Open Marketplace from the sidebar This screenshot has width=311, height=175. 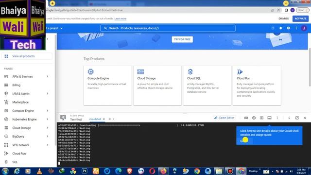pyautogui.click(x=20, y=102)
